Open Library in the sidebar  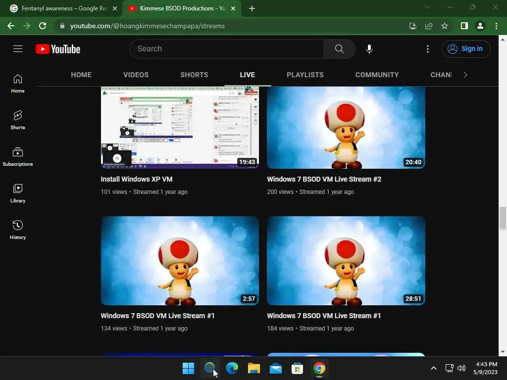[18, 193]
